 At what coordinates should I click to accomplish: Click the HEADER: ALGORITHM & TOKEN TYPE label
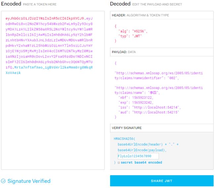pos(140,15)
